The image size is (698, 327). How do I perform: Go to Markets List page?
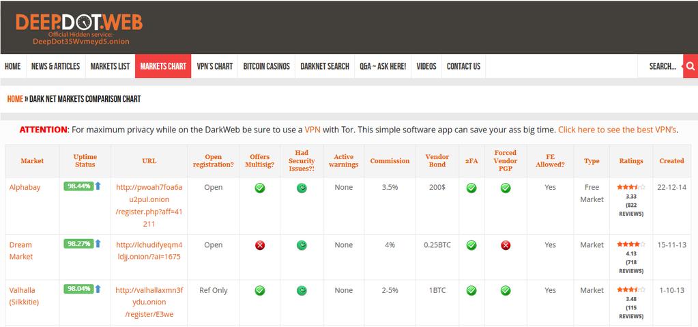point(110,66)
